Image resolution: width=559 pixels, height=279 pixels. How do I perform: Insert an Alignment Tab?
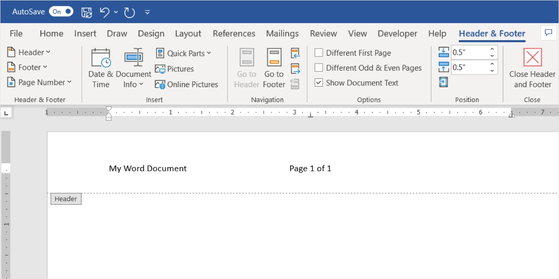443,82
